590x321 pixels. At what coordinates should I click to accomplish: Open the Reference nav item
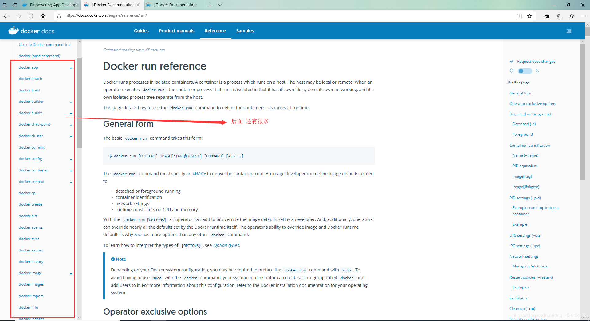click(x=215, y=31)
